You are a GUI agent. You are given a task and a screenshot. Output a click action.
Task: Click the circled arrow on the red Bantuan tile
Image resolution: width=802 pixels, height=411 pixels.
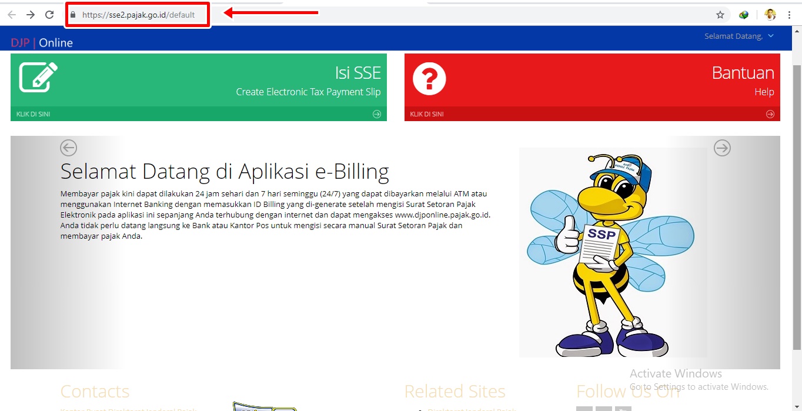[770, 114]
